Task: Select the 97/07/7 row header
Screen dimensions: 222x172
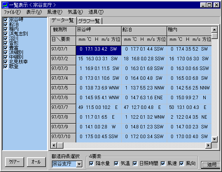Action: (63, 109)
